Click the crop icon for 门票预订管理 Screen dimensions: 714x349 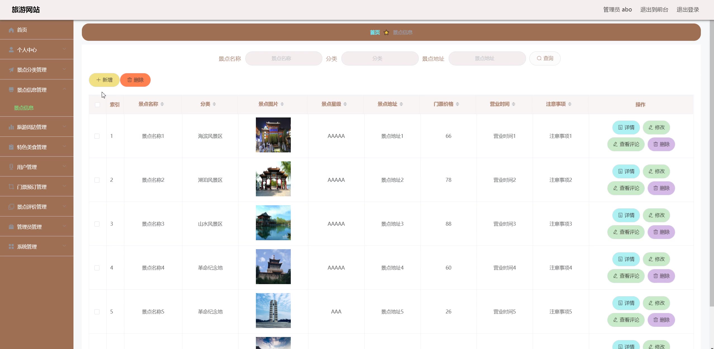11,187
